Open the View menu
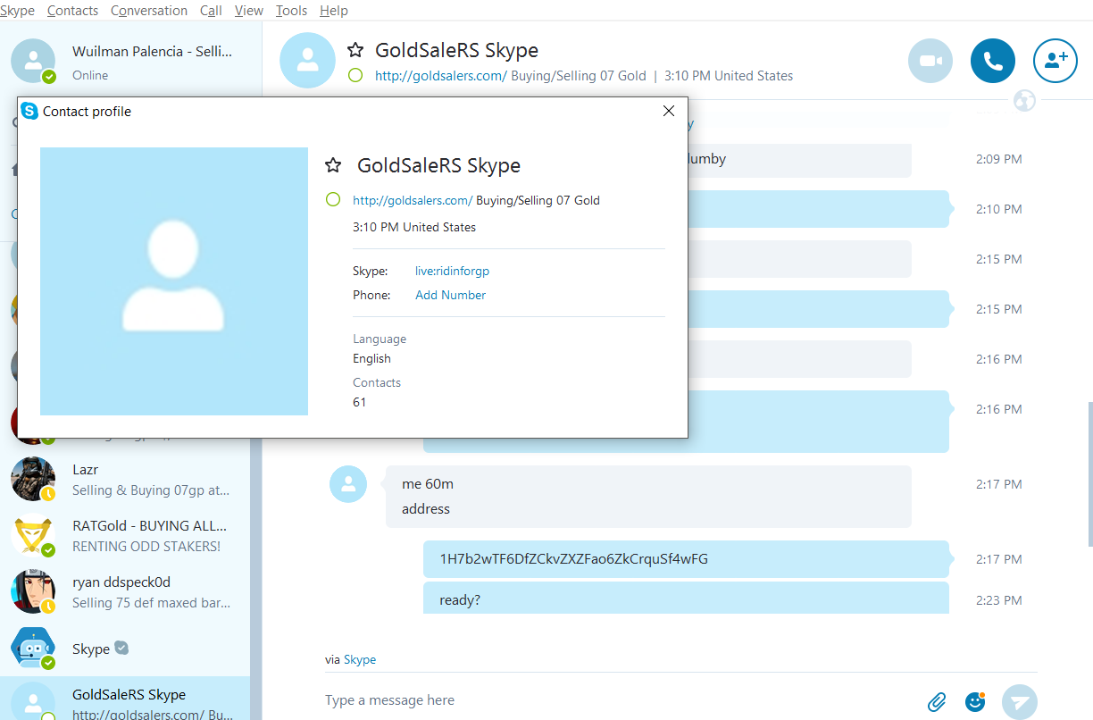The width and height of the screenshot is (1093, 720). pyautogui.click(x=248, y=11)
